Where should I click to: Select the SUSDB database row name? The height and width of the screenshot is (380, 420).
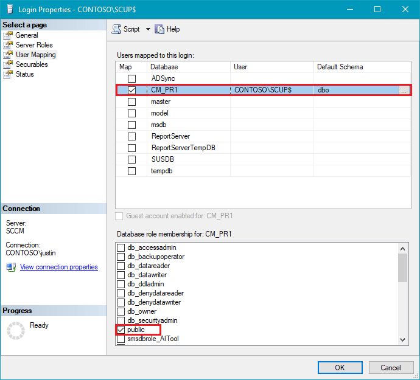[x=163, y=159]
